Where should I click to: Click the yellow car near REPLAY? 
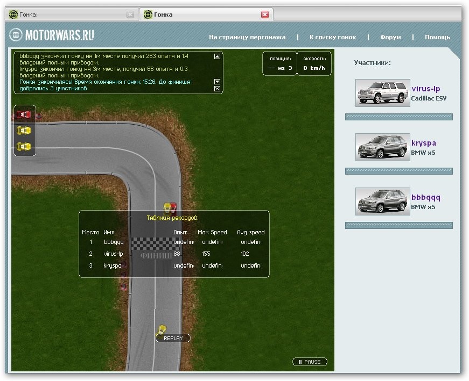(x=162, y=329)
